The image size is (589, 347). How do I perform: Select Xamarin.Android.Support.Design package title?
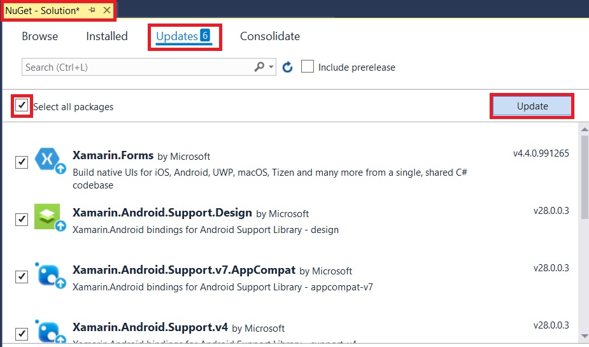click(x=162, y=213)
